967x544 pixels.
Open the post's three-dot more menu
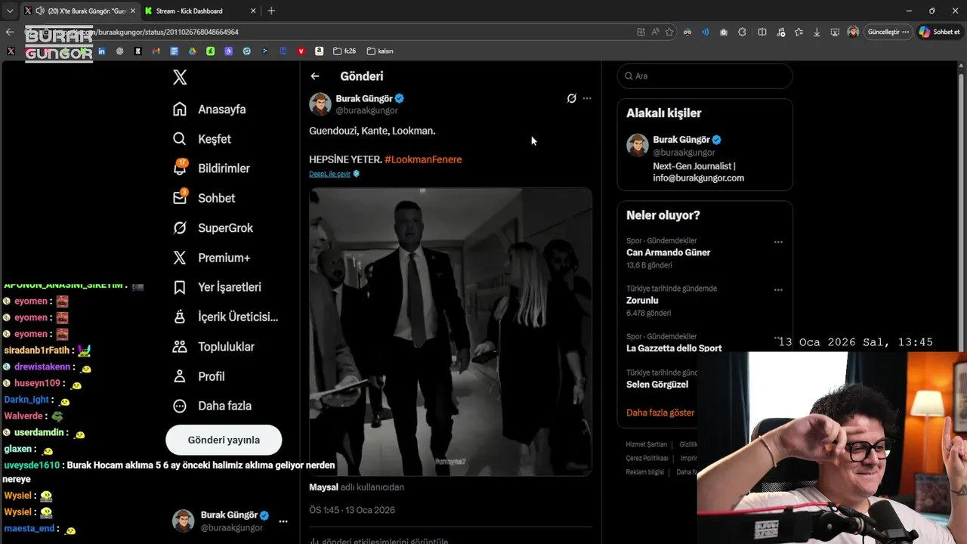coord(587,98)
